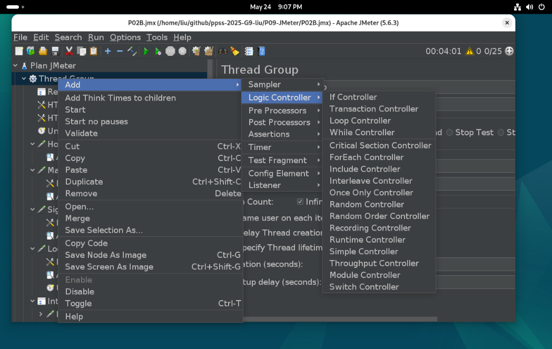552x349 pixels.
Task: Add a Transaction Controller
Action: coord(379,109)
